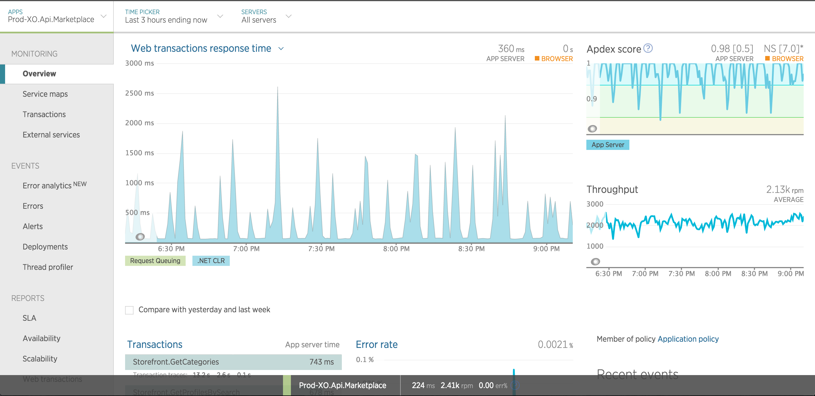Enable Compare with yesterday and last week
The image size is (815, 396).
pyautogui.click(x=129, y=310)
